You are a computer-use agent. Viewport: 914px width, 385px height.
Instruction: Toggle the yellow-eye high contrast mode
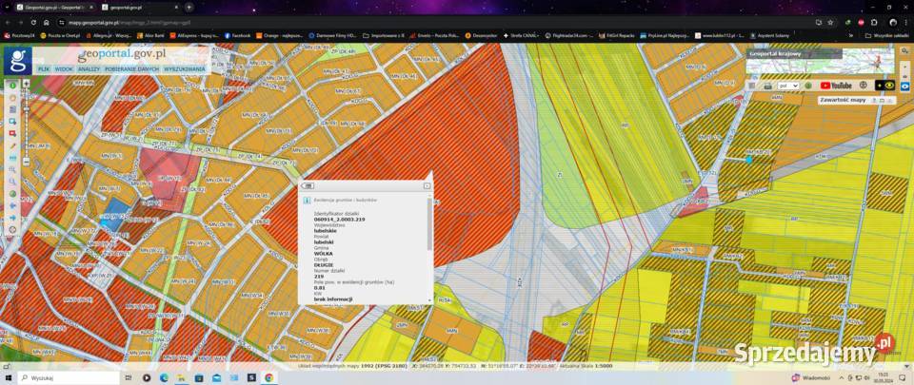click(x=884, y=86)
